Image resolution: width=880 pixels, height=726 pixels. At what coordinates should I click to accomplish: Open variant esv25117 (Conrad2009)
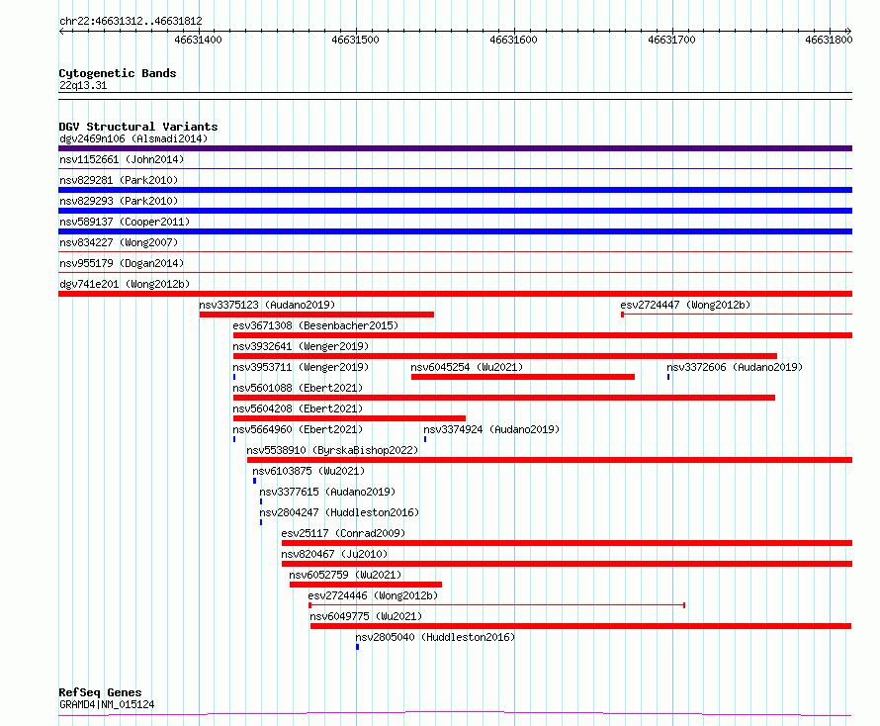pos(343,533)
